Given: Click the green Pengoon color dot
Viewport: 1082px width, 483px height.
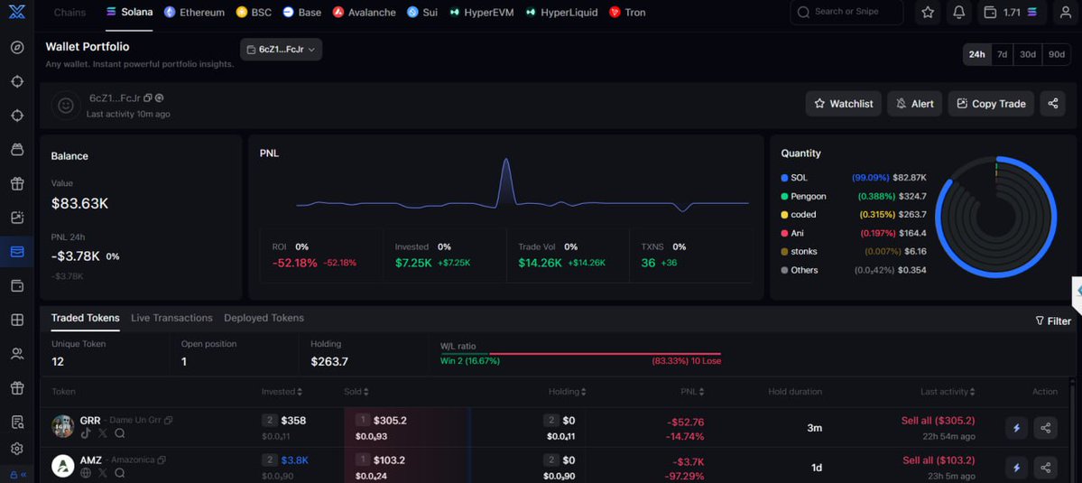Looking at the screenshot, I should pyautogui.click(x=784, y=197).
